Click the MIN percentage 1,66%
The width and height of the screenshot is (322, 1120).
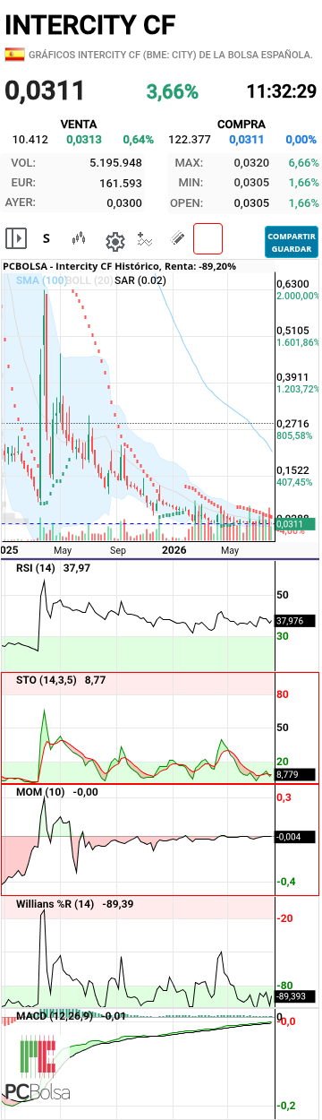303,183
